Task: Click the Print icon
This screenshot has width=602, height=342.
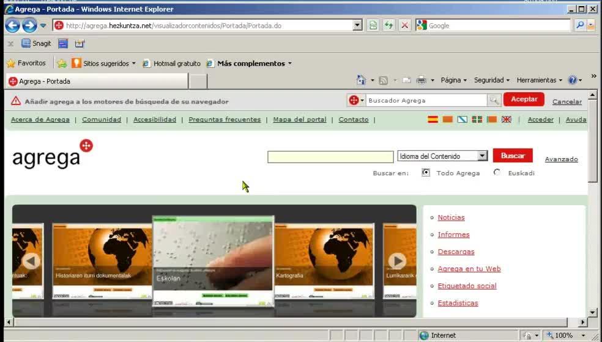Action: [421, 80]
